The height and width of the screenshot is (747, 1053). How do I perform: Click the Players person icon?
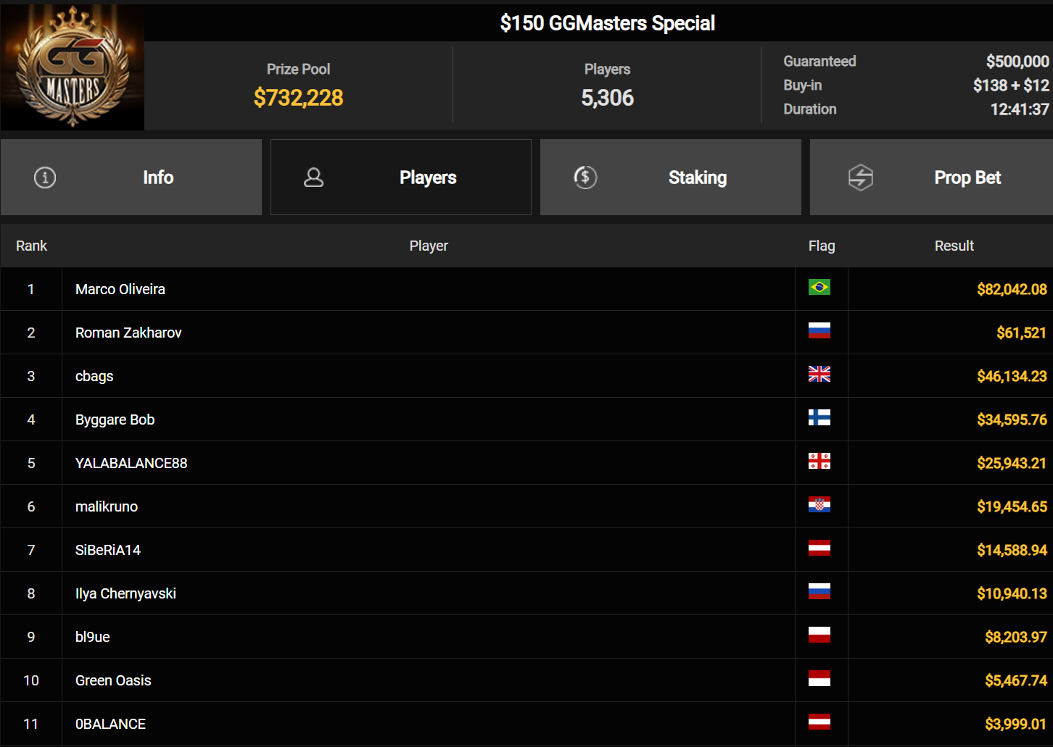tap(313, 178)
